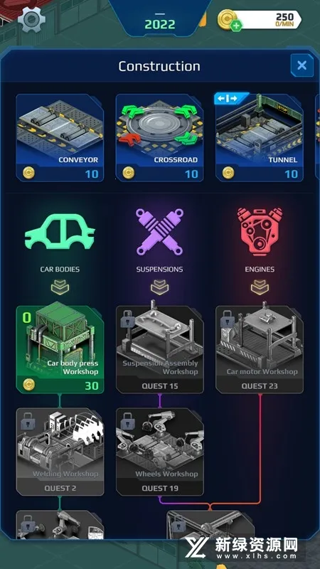
Task: Select the purple Suspensions shock absorber icon
Action: pos(159,232)
